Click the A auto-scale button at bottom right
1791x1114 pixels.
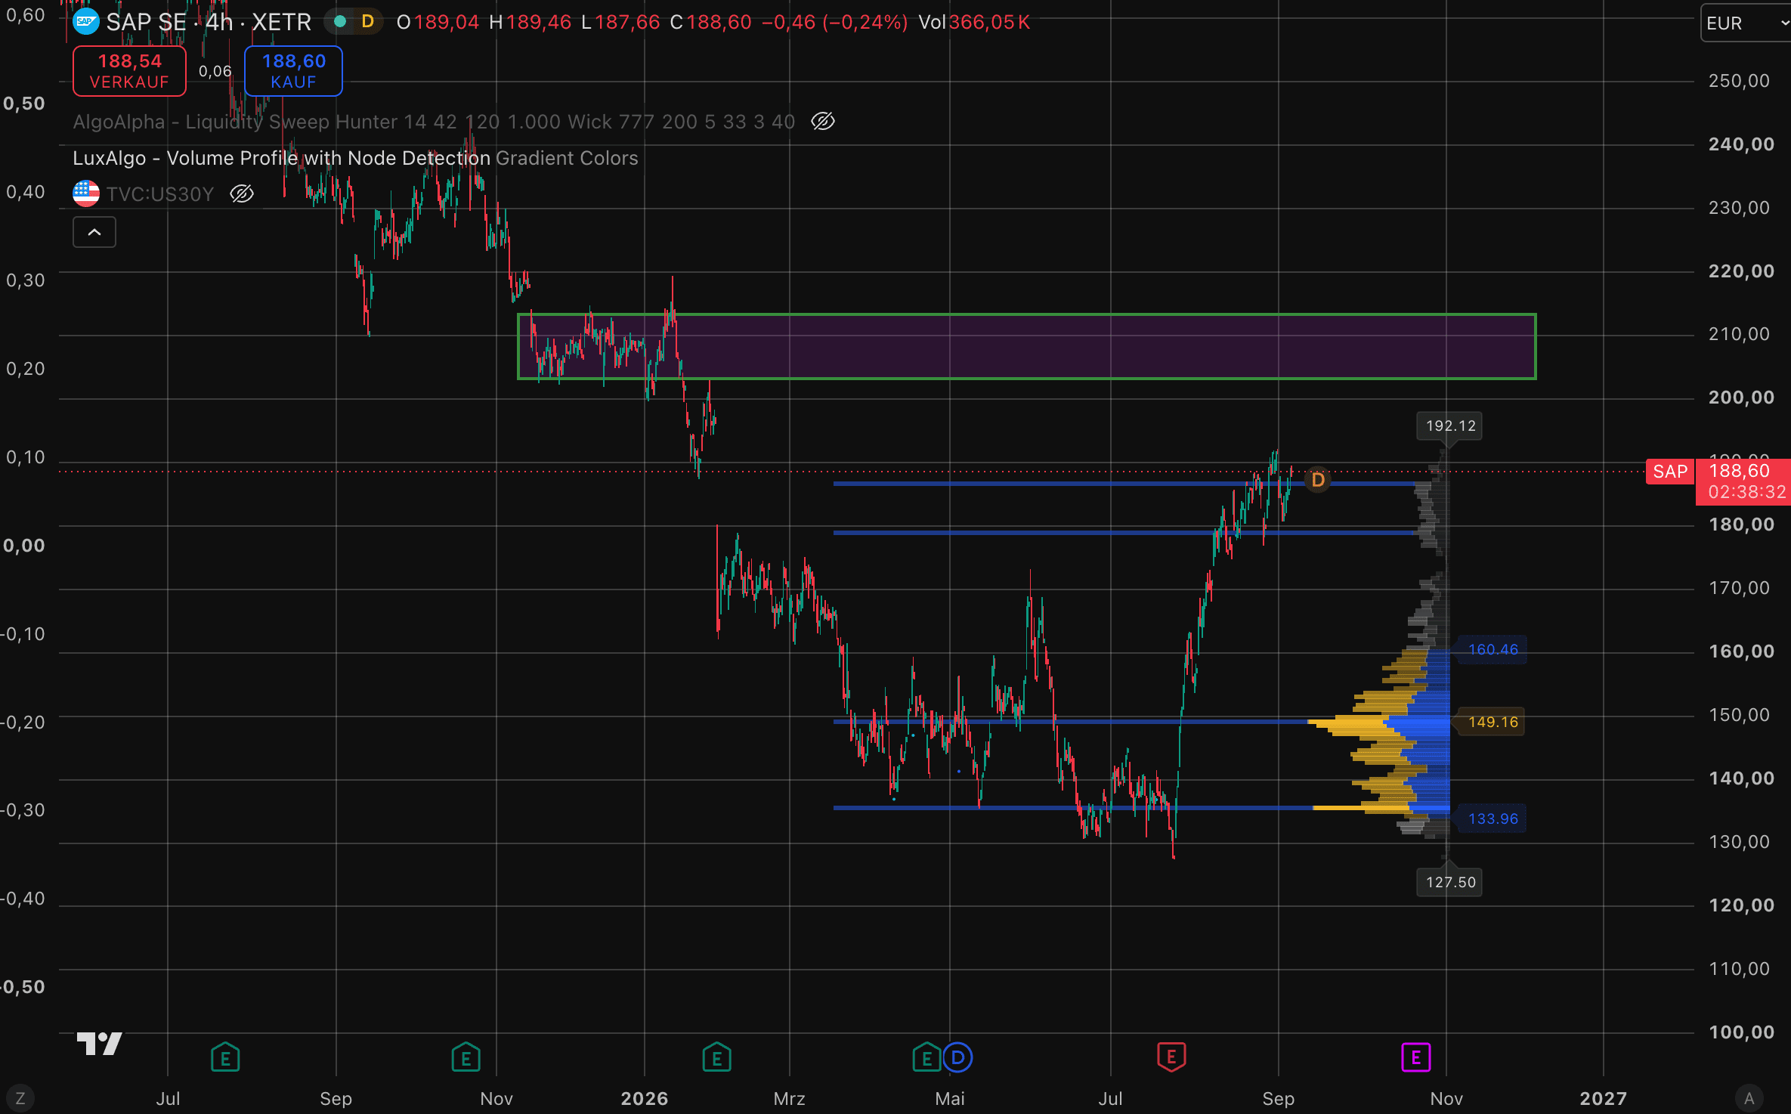[x=1749, y=1098]
